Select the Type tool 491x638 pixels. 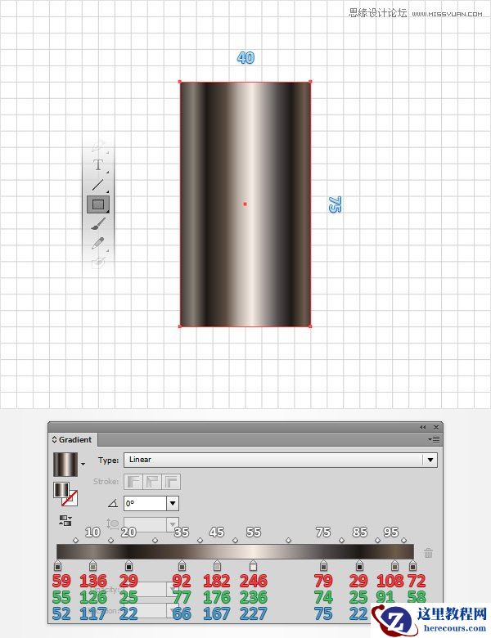point(98,165)
